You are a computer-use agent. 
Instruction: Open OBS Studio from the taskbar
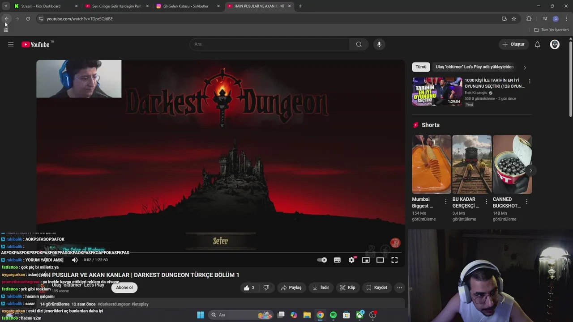pyautogui.click(x=372, y=315)
